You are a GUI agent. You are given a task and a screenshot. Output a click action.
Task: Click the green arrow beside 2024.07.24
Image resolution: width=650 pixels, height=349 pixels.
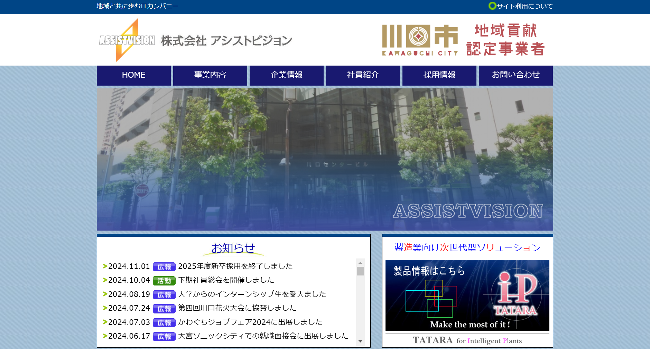coord(105,308)
